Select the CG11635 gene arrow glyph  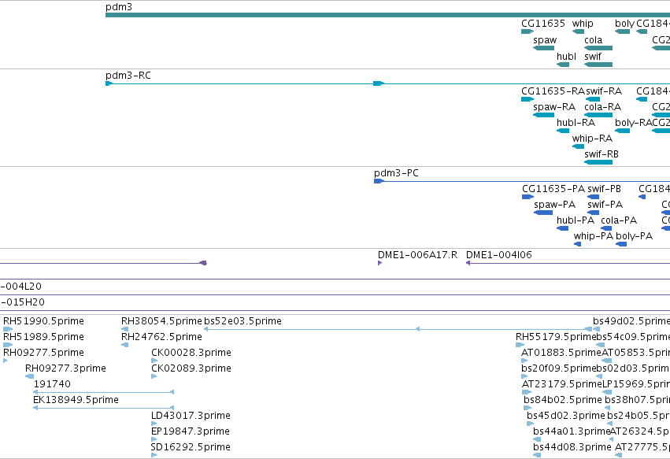(x=527, y=31)
